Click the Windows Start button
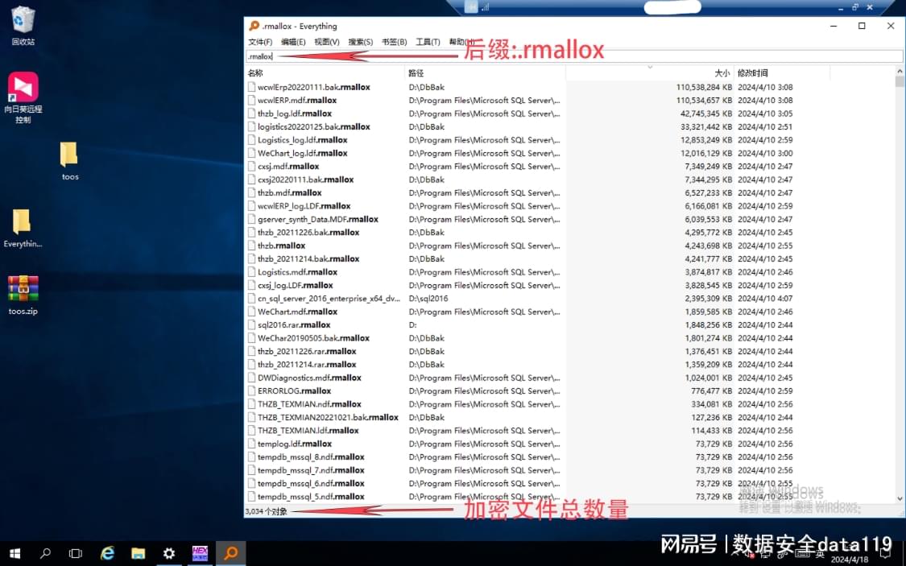 15,553
